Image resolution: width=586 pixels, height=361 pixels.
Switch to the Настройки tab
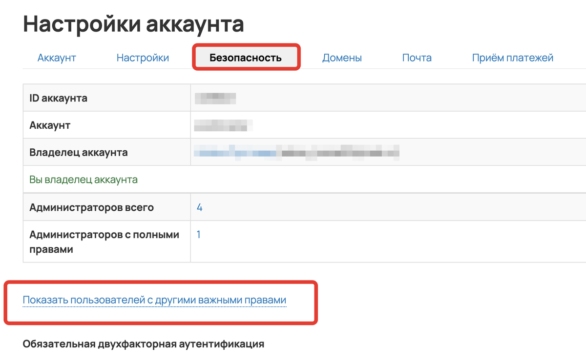pos(143,58)
